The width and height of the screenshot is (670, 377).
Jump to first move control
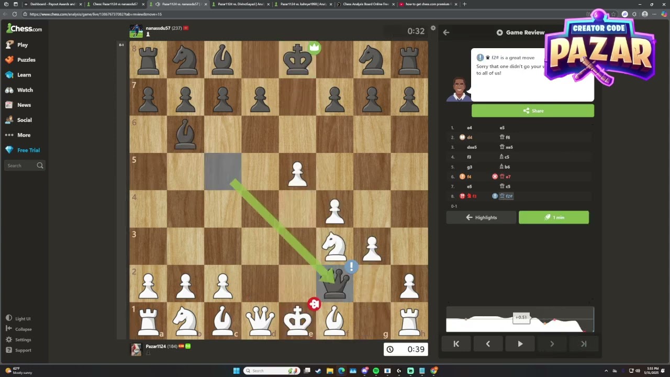point(456,344)
